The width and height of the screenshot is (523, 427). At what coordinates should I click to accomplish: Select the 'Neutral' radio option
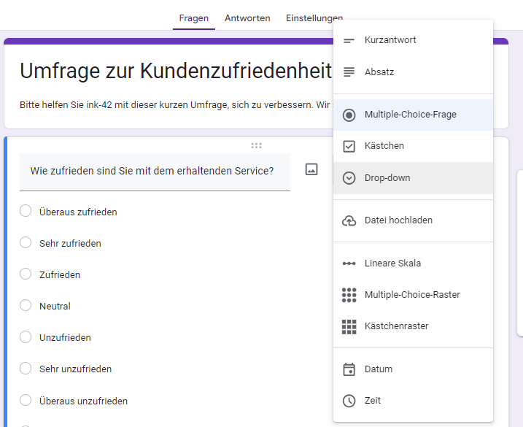[x=26, y=306]
